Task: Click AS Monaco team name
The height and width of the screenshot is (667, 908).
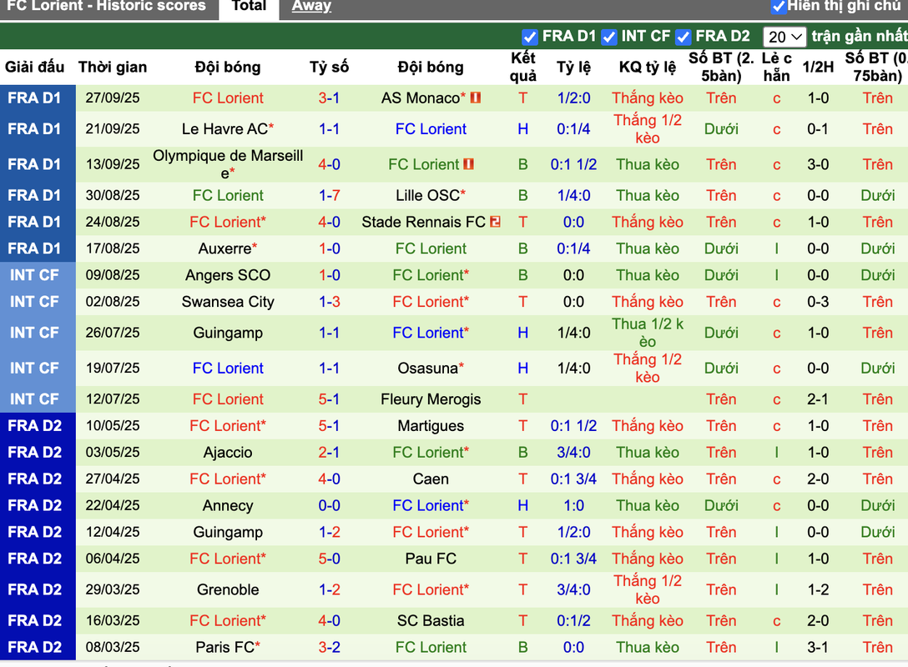Action: [421, 98]
